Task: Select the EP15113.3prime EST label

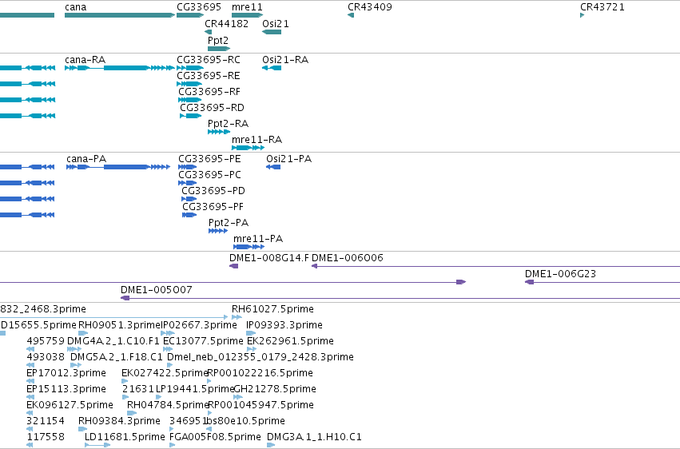Action: (x=66, y=389)
